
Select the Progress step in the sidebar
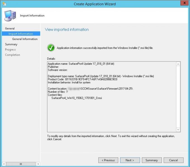(x=10, y=50)
